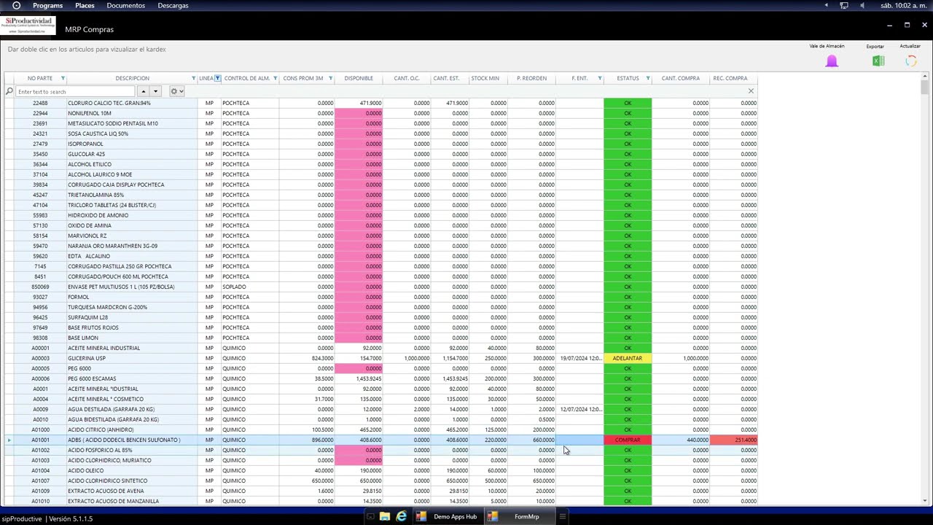
Task: Open the active LINEA column filter
Action: pos(217,78)
